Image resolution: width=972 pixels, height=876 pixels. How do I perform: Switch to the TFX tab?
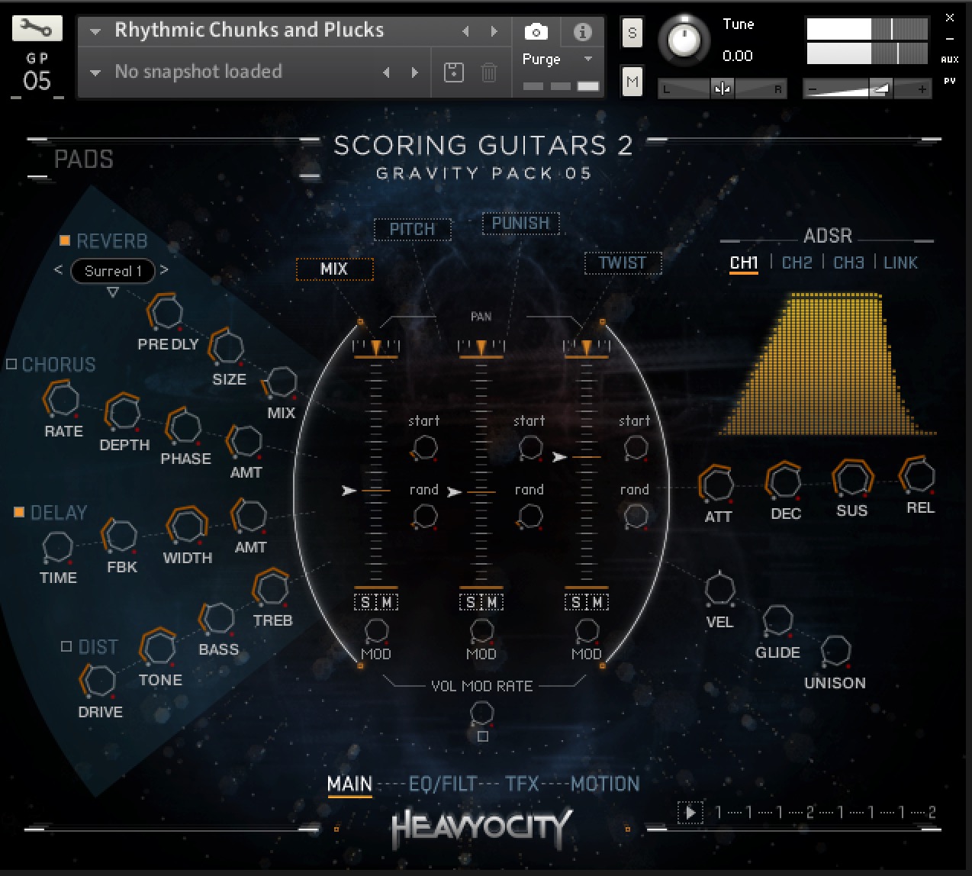(522, 784)
